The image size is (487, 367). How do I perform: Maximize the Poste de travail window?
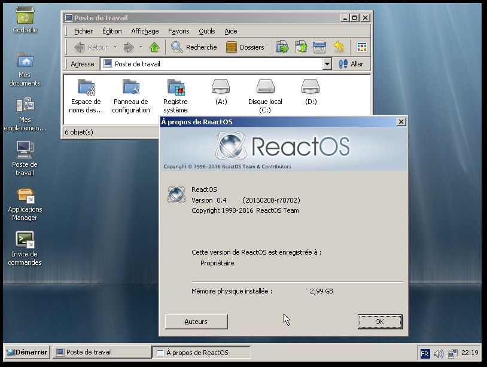tap(354, 18)
